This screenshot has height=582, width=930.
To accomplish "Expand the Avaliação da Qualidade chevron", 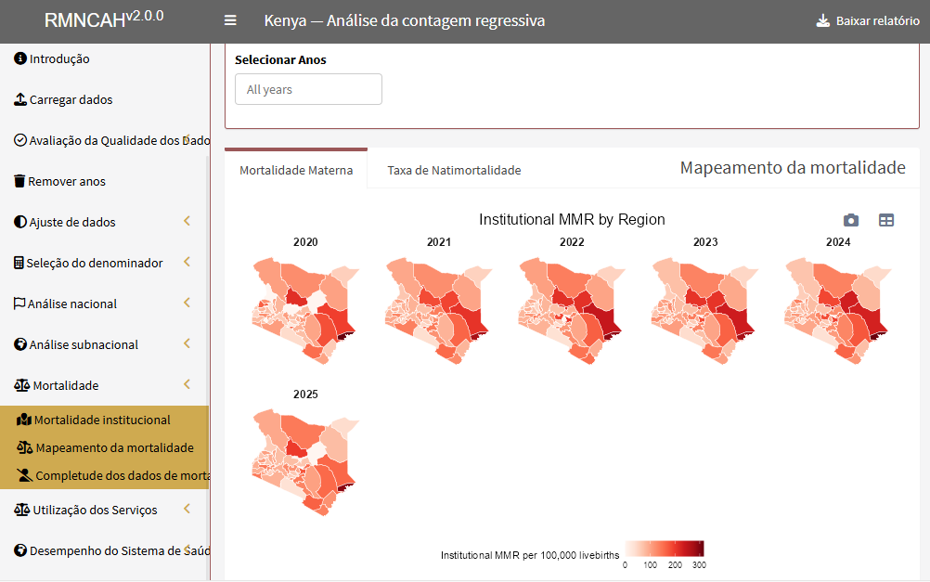I will coord(187,139).
